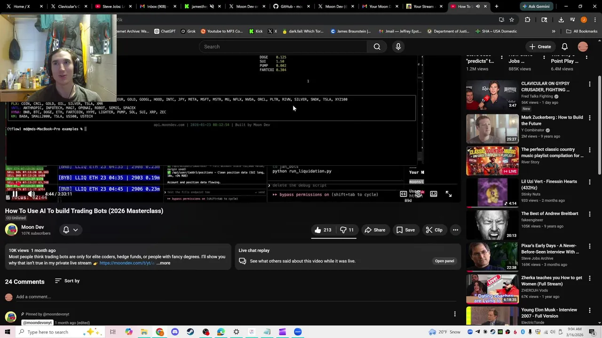
Task: Mute the current tab via its speaker icon
Action: [x=477, y=7]
